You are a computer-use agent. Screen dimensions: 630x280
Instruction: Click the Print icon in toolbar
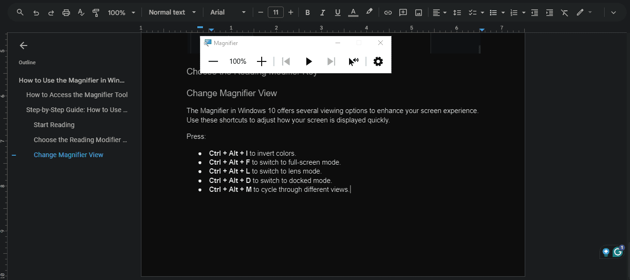[66, 13]
